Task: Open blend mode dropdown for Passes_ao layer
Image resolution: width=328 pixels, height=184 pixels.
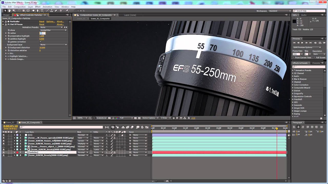Action: click(83, 144)
